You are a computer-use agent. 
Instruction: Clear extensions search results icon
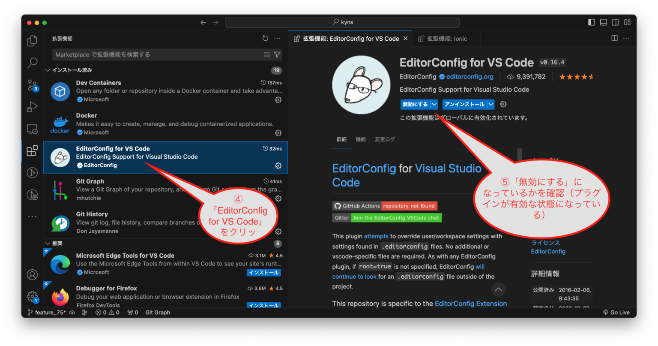click(267, 54)
